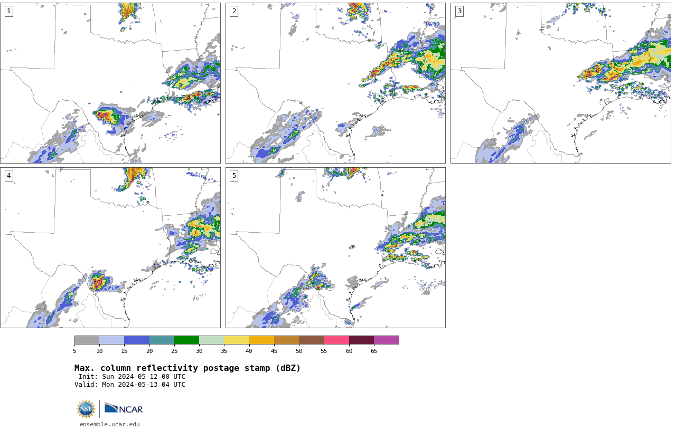Screen dimensions: 676x430
Task: Select the yellow 35-40 dBZ swatch
Action: (x=237, y=340)
